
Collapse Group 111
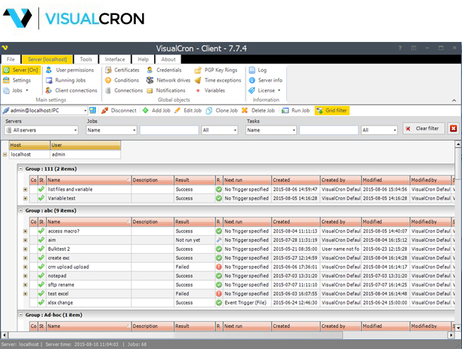21,169
